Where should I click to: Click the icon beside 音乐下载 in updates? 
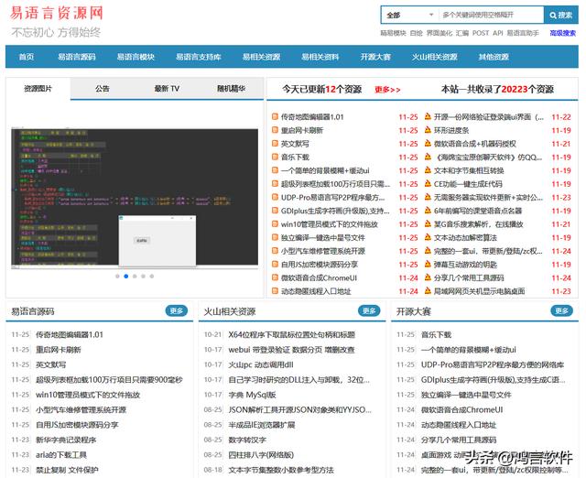tap(275, 157)
